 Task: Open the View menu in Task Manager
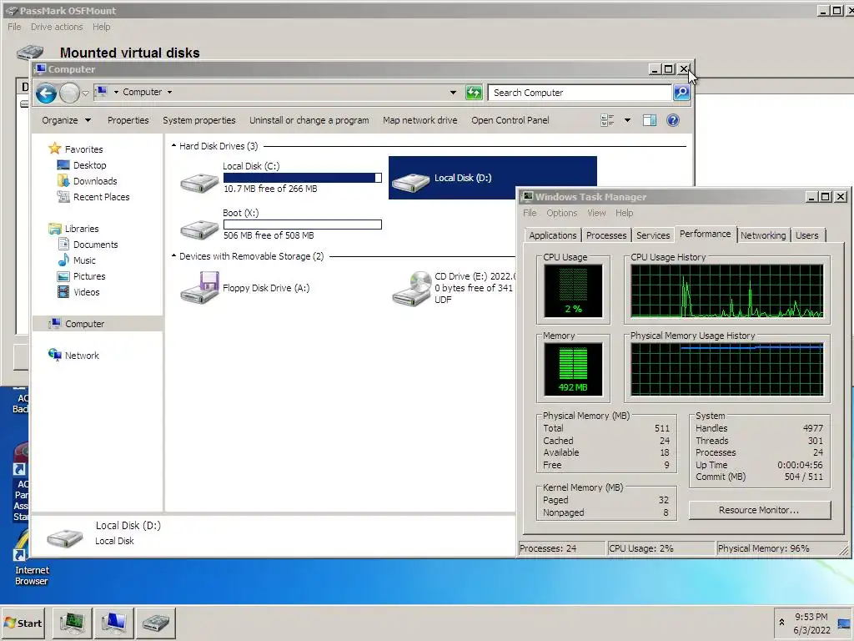pos(596,213)
